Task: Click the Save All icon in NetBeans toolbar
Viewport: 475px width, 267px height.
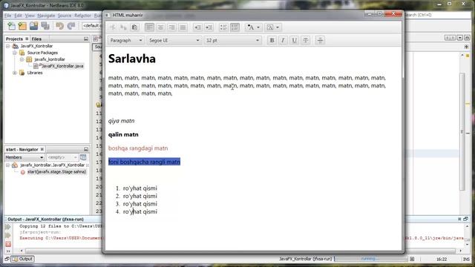Action: 45,26
